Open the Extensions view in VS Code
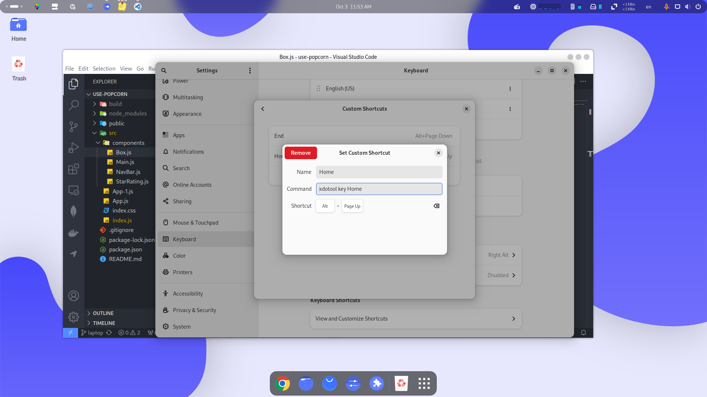707x397 pixels. pyautogui.click(x=73, y=169)
